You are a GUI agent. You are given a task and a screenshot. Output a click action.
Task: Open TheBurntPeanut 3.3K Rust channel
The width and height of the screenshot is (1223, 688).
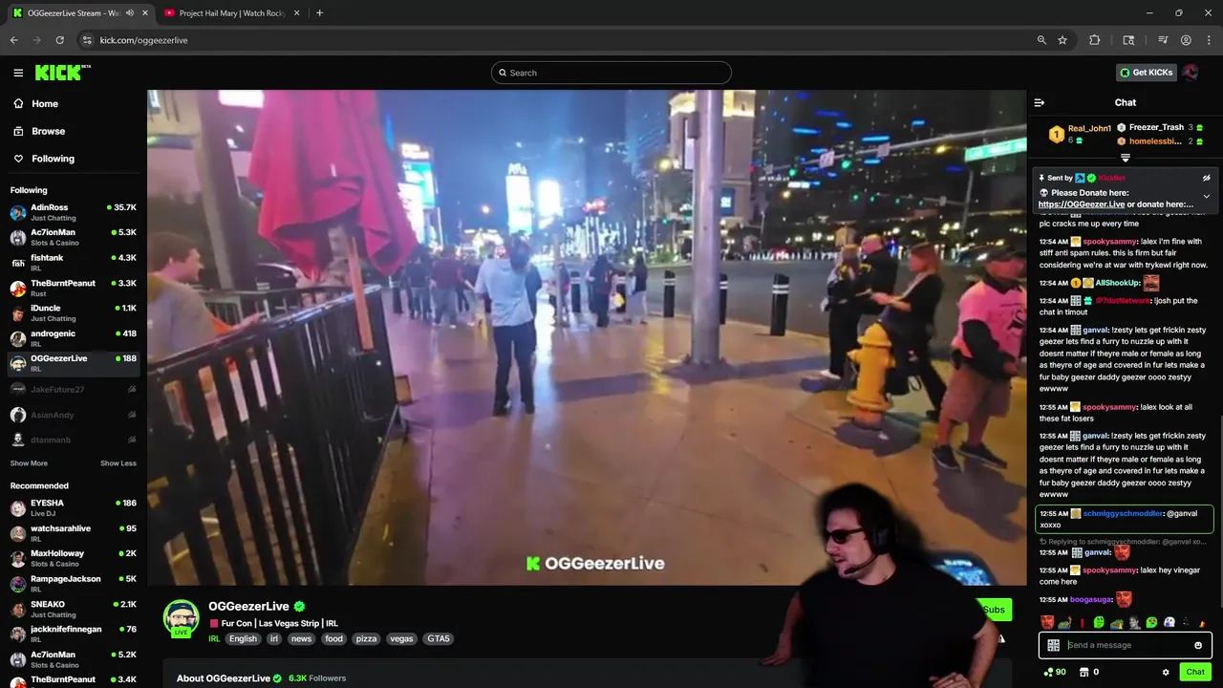(73, 288)
